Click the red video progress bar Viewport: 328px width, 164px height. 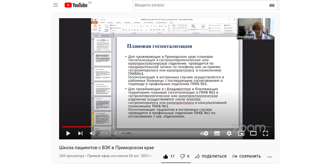tap(77, 127)
